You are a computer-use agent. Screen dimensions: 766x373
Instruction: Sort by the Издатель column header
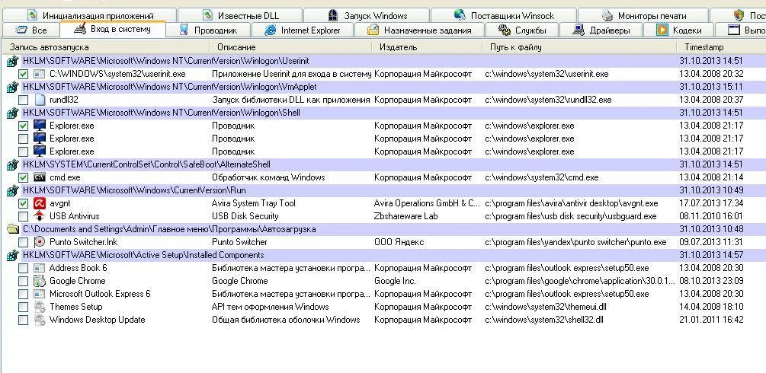coord(428,47)
